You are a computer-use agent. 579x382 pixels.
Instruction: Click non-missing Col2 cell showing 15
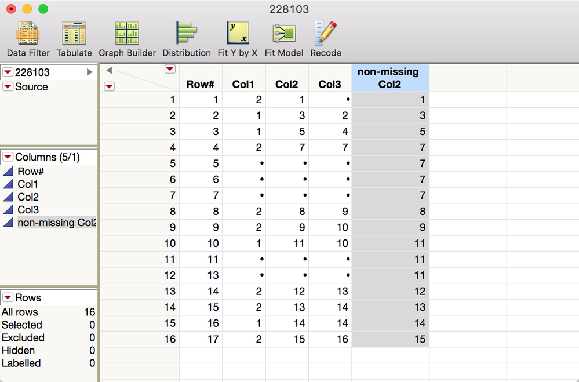390,339
